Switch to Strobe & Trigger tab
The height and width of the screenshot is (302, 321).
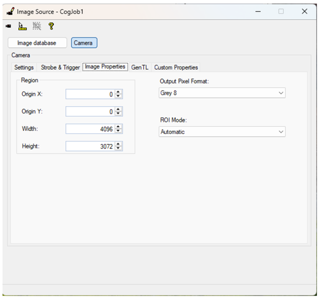pos(60,68)
